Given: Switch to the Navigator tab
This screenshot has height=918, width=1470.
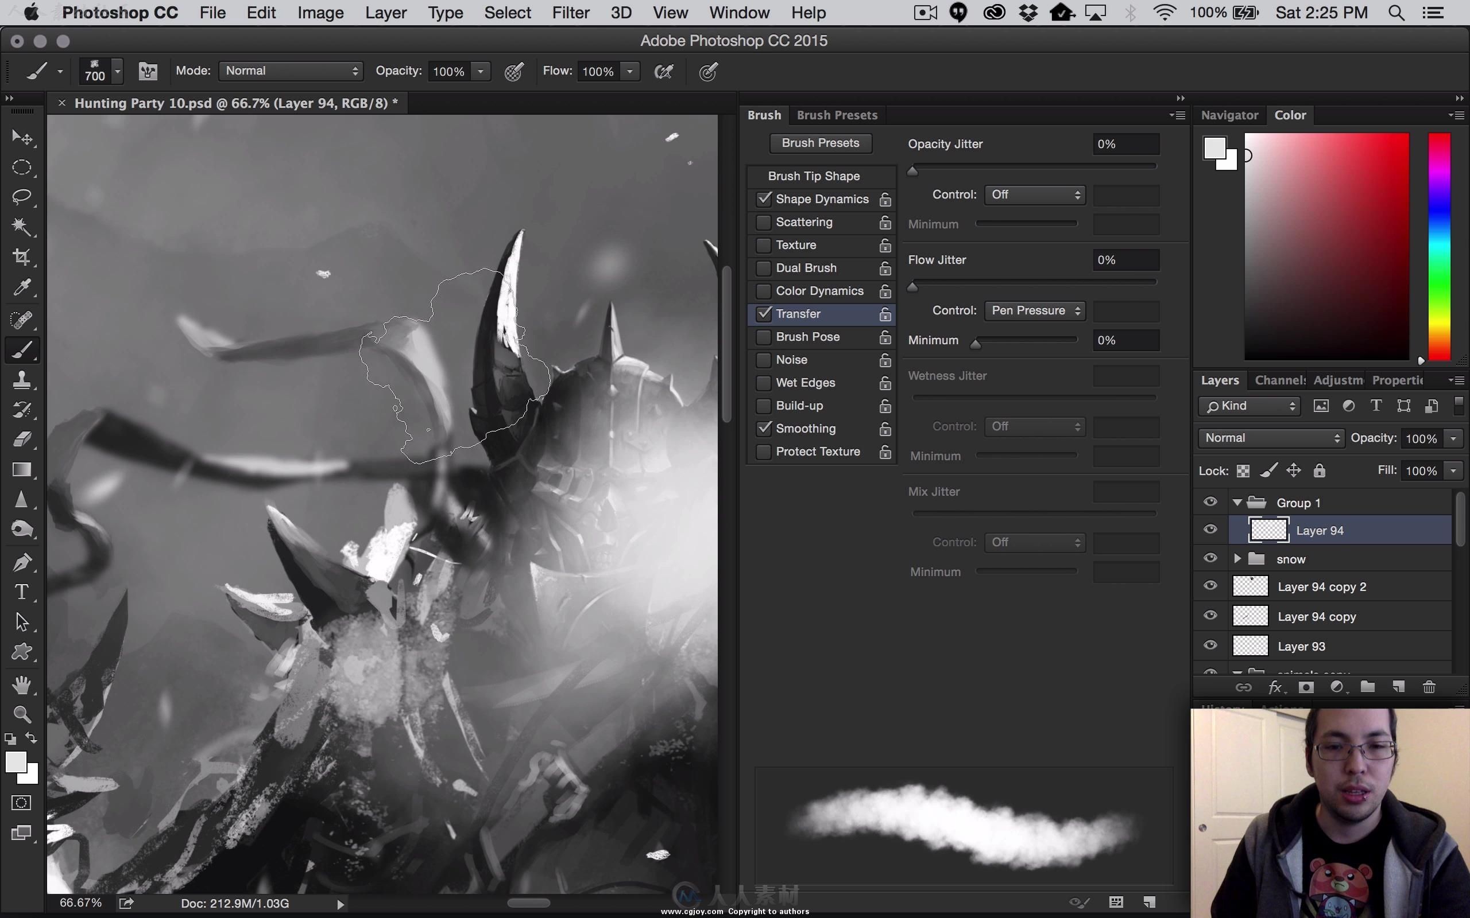Looking at the screenshot, I should coord(1229,115).
